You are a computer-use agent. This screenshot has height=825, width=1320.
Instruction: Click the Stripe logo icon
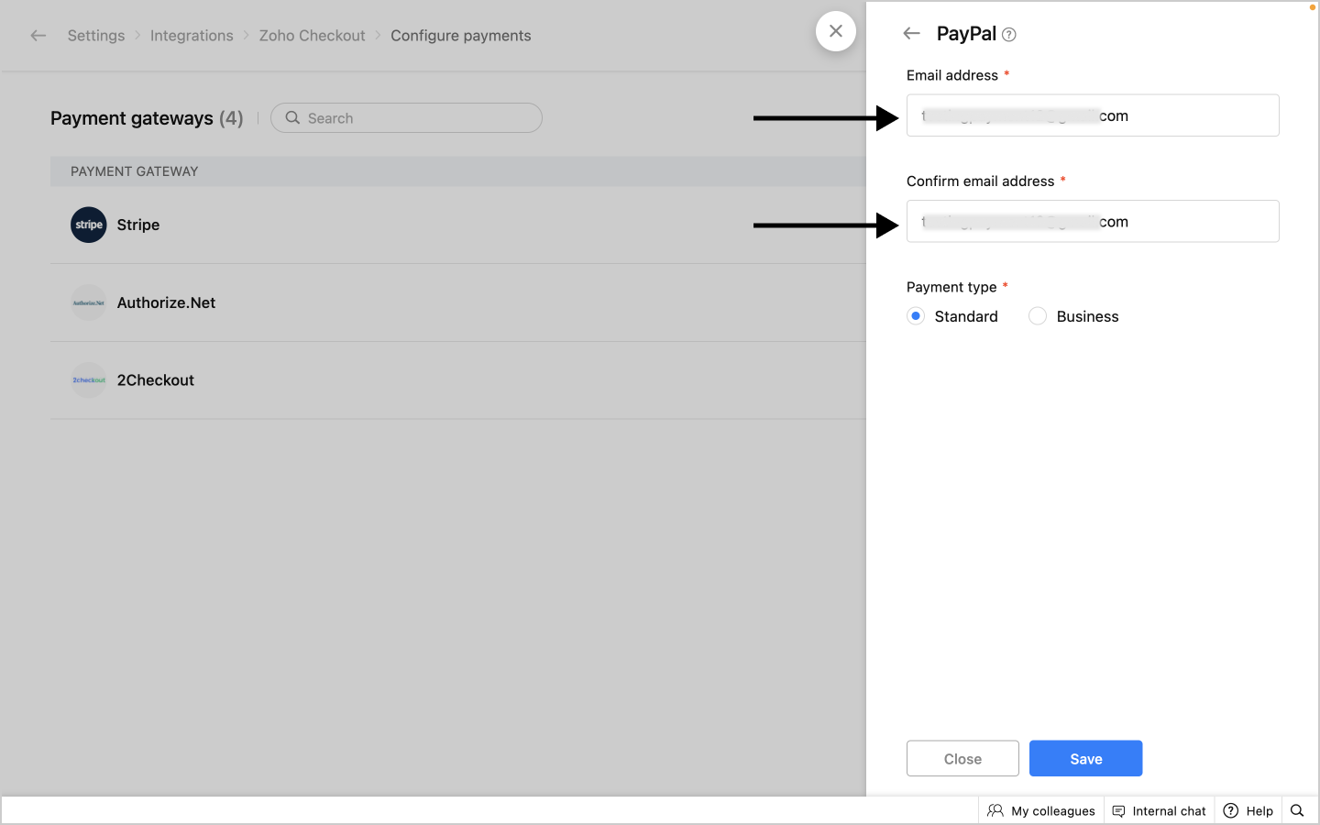(89, 225)
